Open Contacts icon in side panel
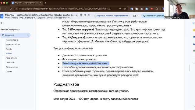This screenshot has height=110, width=195. [x=194, y=44]
